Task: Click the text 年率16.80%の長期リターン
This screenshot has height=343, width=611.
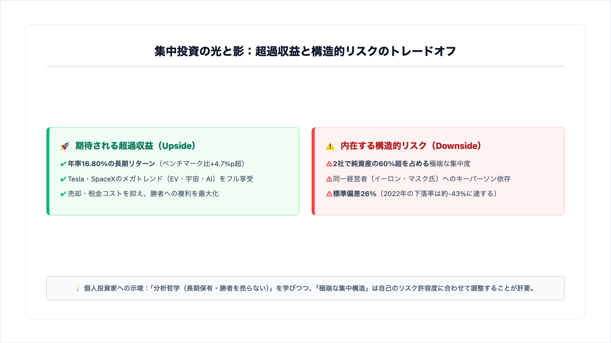Action: click(112, 164)
